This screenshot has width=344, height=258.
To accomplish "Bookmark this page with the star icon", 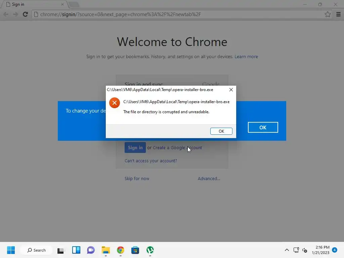I will 328,14.
